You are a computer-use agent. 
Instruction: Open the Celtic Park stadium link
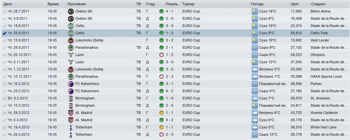pos(319,33)
